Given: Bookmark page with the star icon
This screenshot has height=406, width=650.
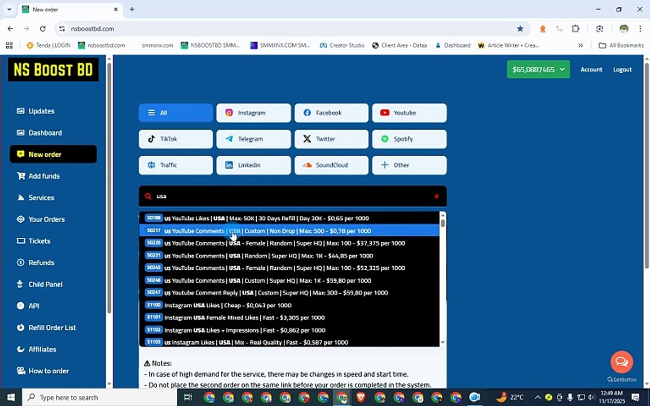Looking at the screenshot, I should tap(520, 29).
